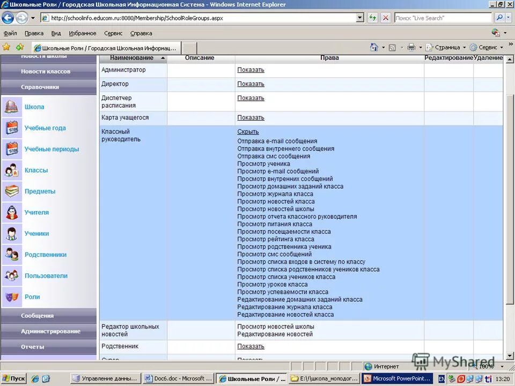Image resolution: width=515 pixels, height=386 pixels.
Task: Click the Refresh page icon
Action: pyautogui.click(x=372, y=18)
